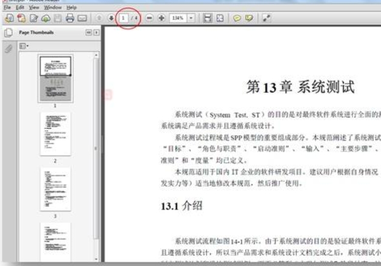381x266 pixels.
Task: Toggle read mode fullscreen icon
Action: point(267,18)
